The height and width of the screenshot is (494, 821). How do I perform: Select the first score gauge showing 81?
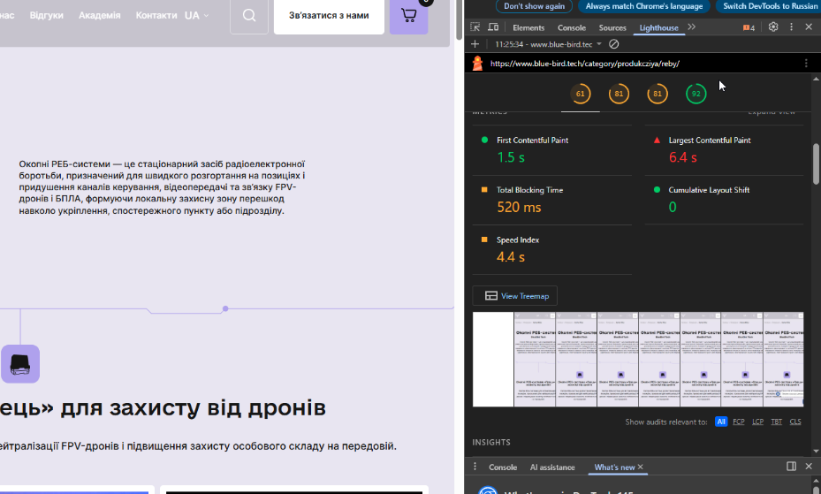click(x=619, y=94)
